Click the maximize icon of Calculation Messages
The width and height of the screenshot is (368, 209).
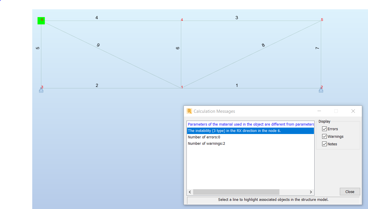click(x=336, y=111)
